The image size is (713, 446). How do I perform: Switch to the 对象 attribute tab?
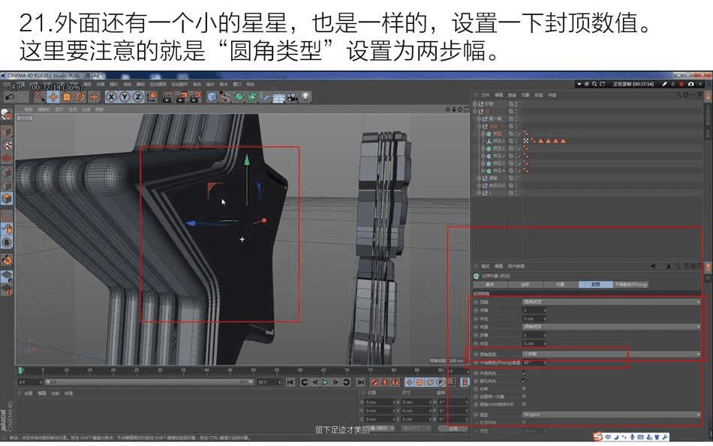(x=560, y=284)
